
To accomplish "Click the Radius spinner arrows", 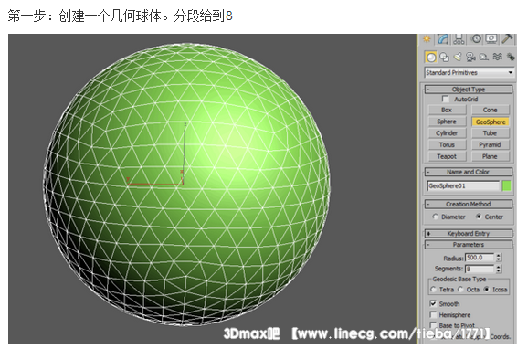I will click(499, 258).
